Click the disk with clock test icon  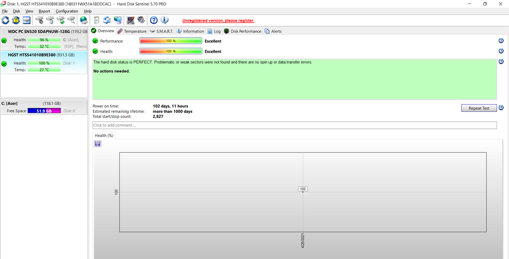50,20
